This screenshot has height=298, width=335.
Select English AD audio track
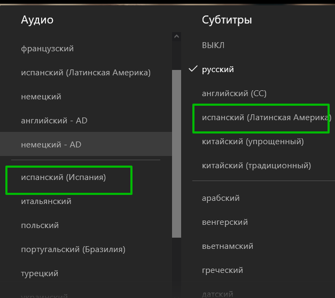click(x=54, y=121)
